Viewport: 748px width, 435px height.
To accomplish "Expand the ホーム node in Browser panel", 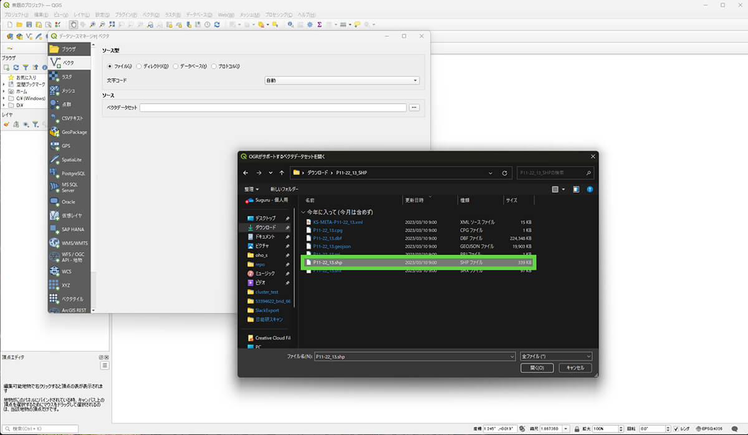I will coord(4,91).
